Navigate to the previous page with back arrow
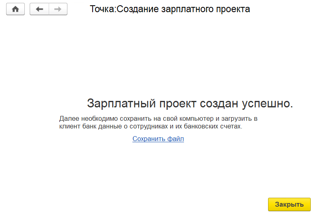This screenshot has height=218, width=329. pyautogui.click(x=39, y=9)
